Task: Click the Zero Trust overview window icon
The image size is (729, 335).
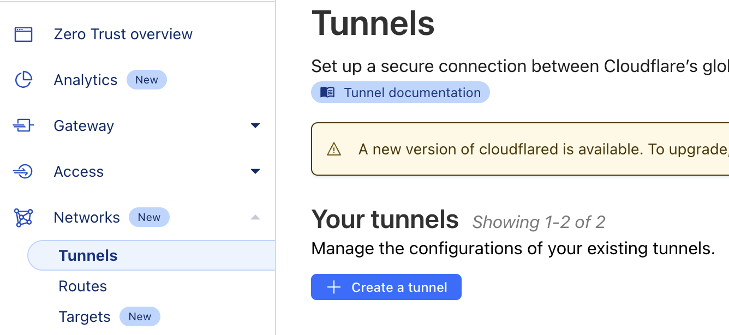Action: [x=23, y=34]
